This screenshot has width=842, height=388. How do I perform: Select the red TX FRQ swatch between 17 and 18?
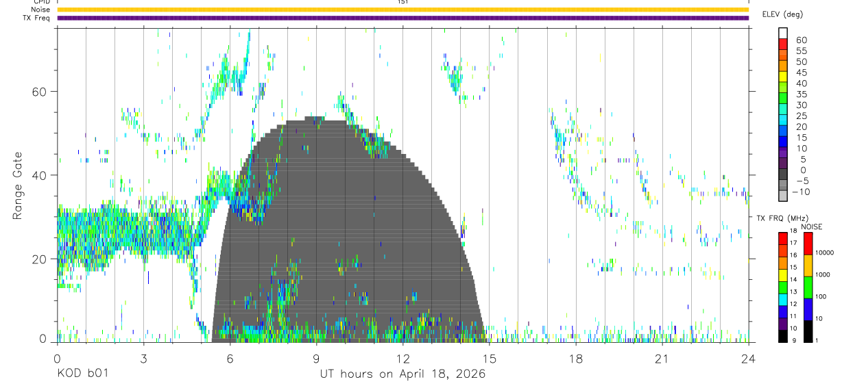pos(782,238)
